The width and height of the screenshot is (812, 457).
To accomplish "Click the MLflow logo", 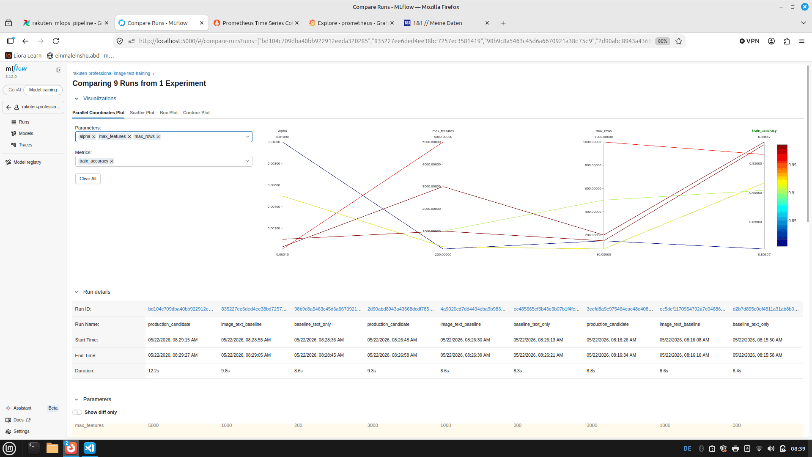I will [x=16, y=69].
